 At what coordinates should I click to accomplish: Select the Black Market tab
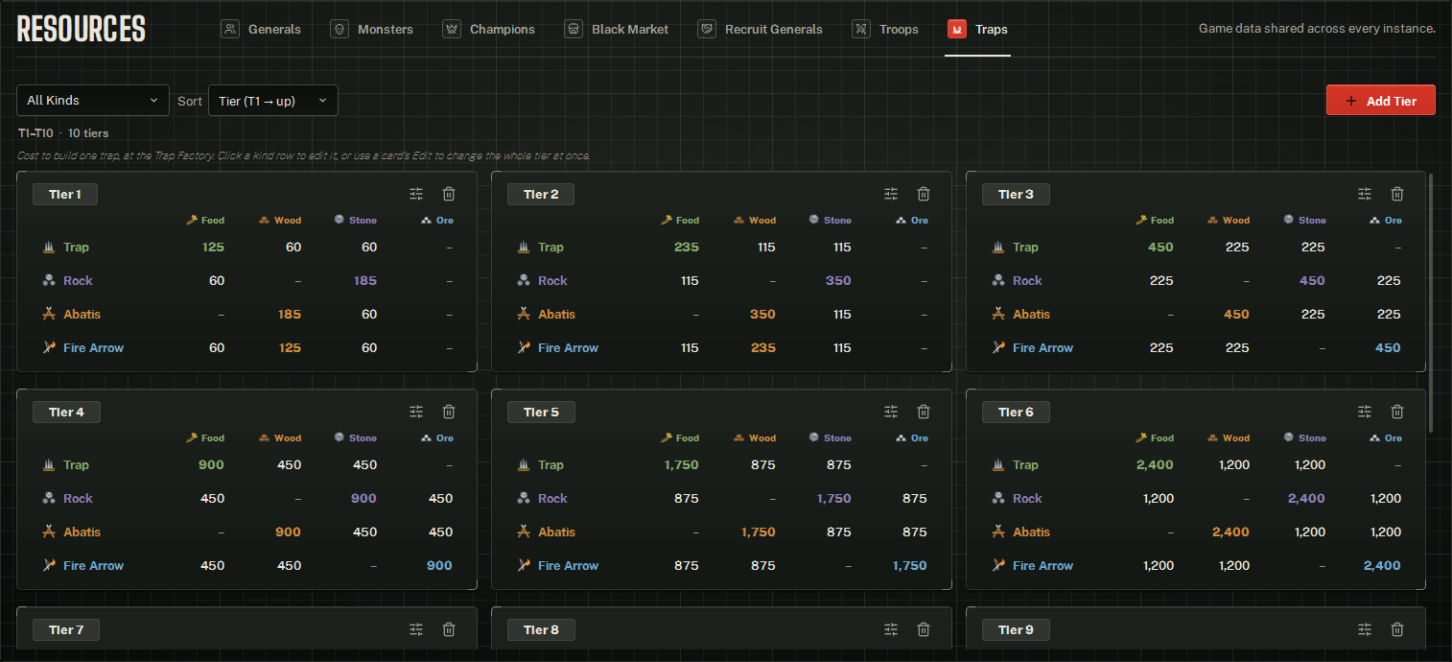pos(617,30)
